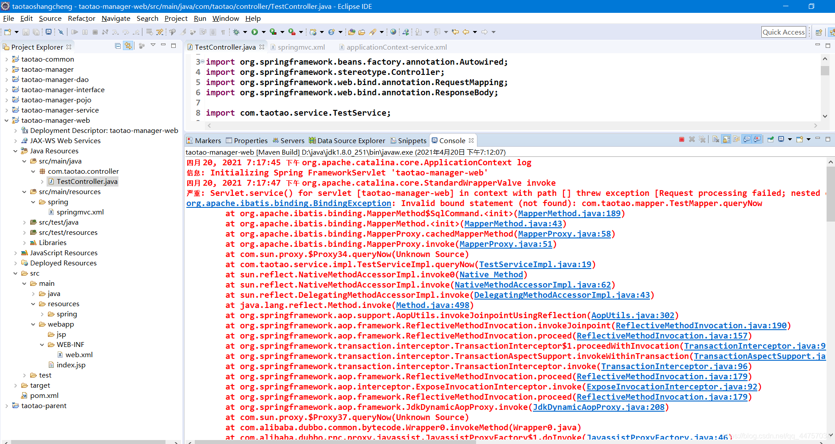Image resolution: width=835 pixels, height=444 pixels.
Task: Click the Skip All Breakpoints icon
Action: point(61,32)
